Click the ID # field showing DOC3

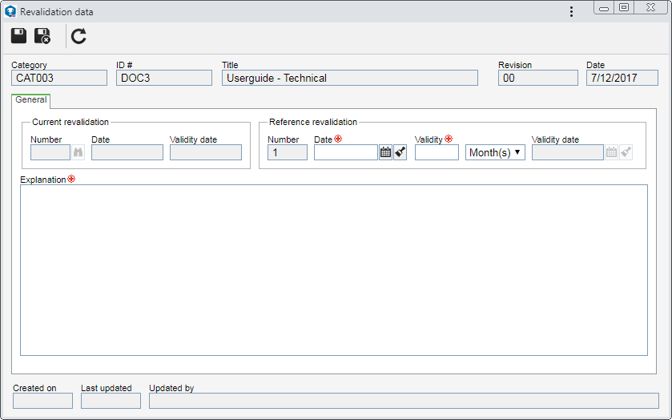click(x=164, y=78)
